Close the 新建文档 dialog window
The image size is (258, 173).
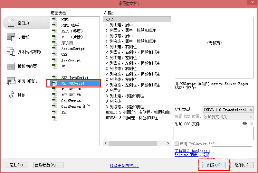pos(253,2)
